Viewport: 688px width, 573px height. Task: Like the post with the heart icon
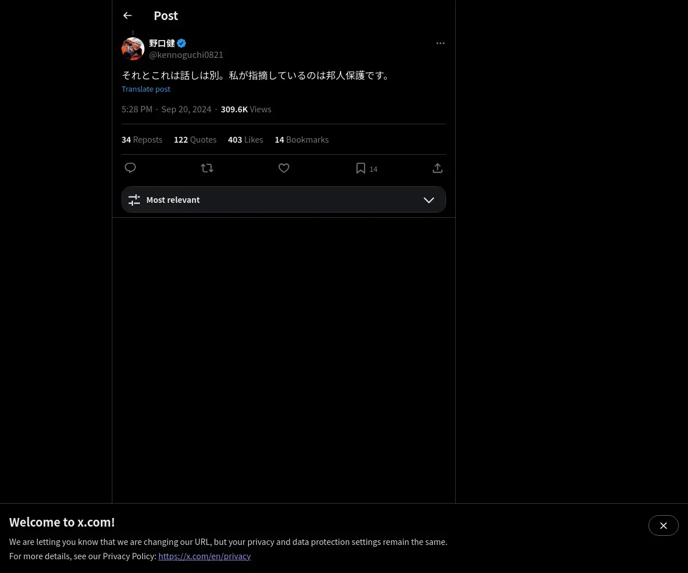[x=284, y=168]
